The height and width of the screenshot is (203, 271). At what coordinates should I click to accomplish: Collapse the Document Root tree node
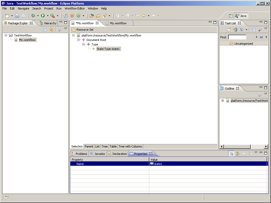pos(78,40)
